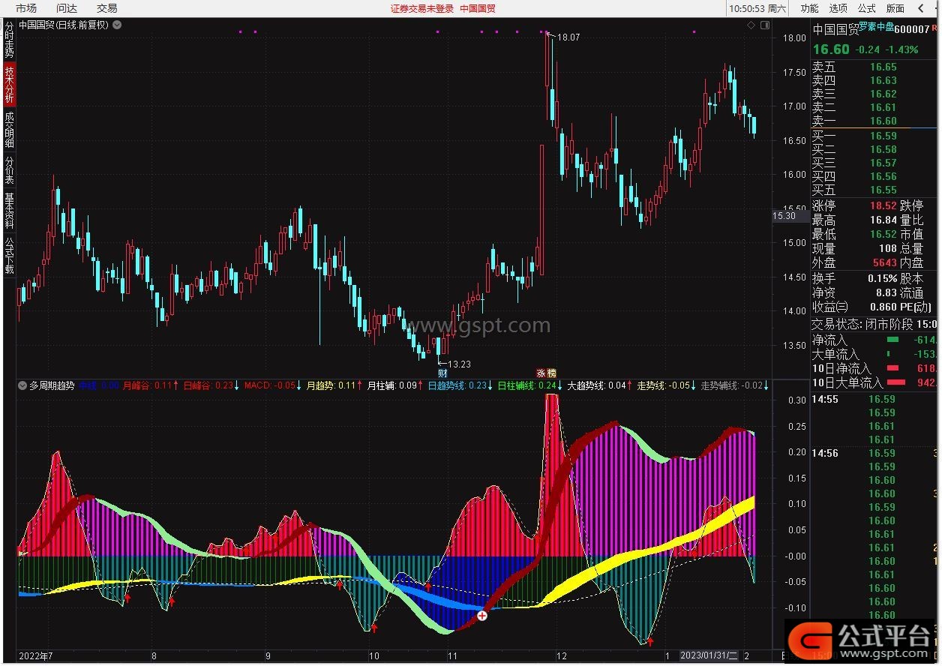Click the current price 16.60
Screen dimensions: 942x666
831,49
